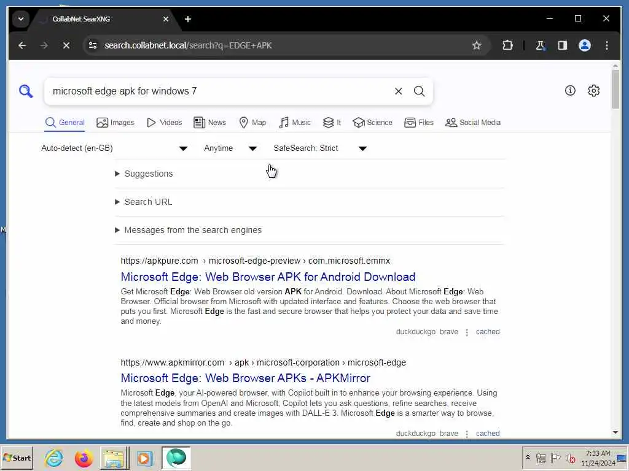
Task: Open Action Center flag icon
Action: pyautogui.click(x=555, y=458)
